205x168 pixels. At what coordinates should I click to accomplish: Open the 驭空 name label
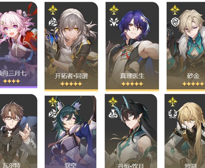71,165
